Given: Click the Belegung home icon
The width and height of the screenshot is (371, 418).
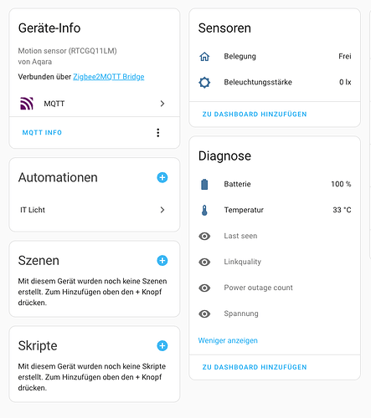Looking at the screenshot, I should pyautogui.click(x=204, y=57).
